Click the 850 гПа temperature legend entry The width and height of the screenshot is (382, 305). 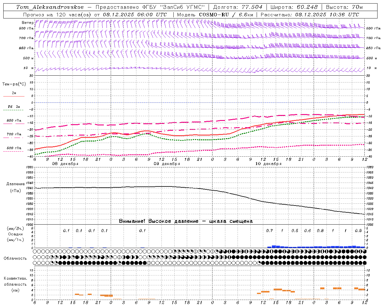point(14,121)
